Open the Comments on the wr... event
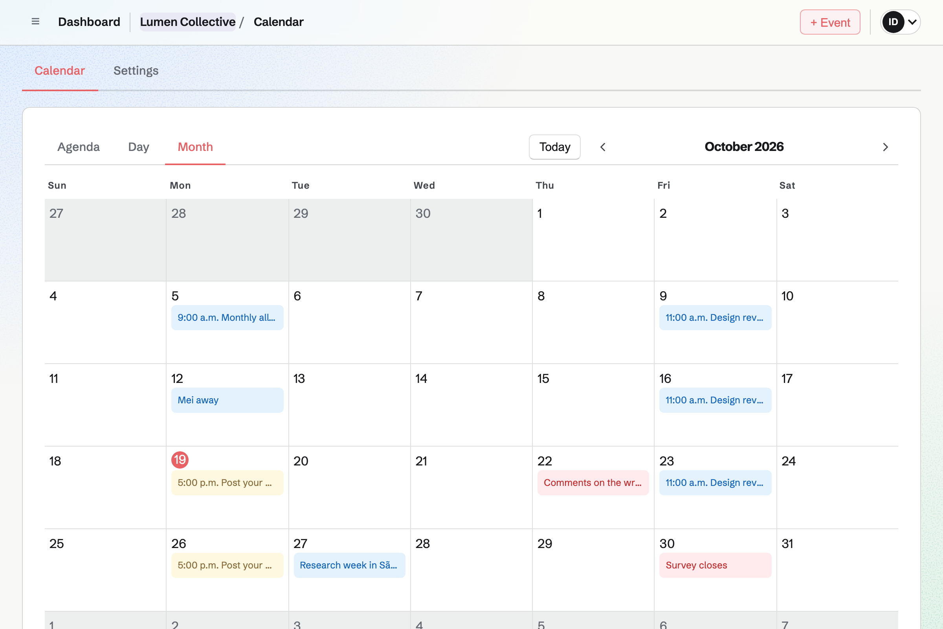The width and height of the screenshot is (943, 629). click(x=593, y=483)
